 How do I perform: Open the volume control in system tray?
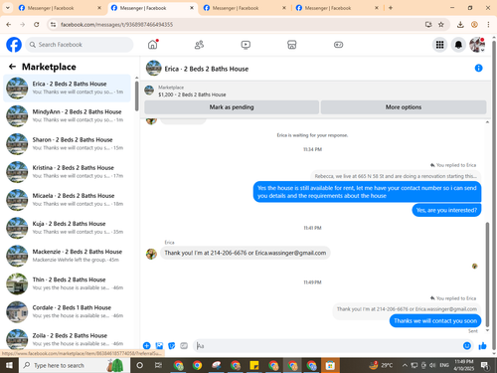click(x=432, y=365)
